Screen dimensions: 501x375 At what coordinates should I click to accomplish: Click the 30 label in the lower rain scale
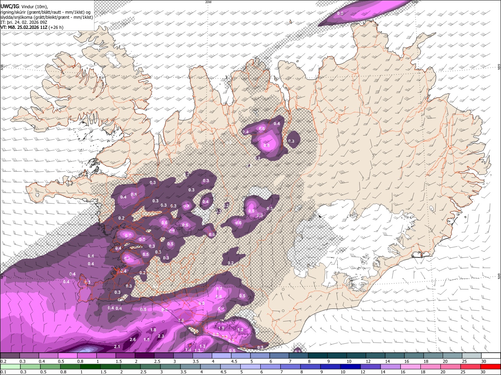[483, 372]
